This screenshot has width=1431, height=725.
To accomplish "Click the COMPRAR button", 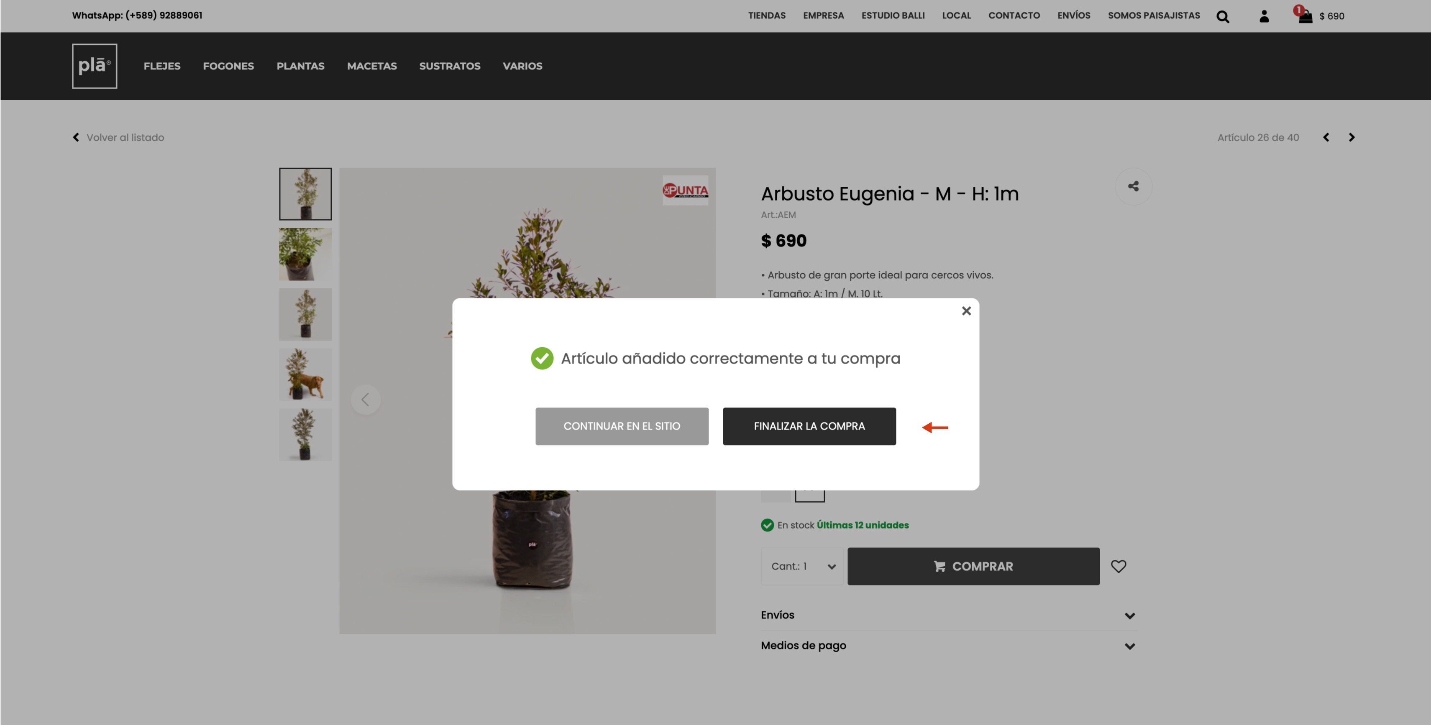I will 973,566.
